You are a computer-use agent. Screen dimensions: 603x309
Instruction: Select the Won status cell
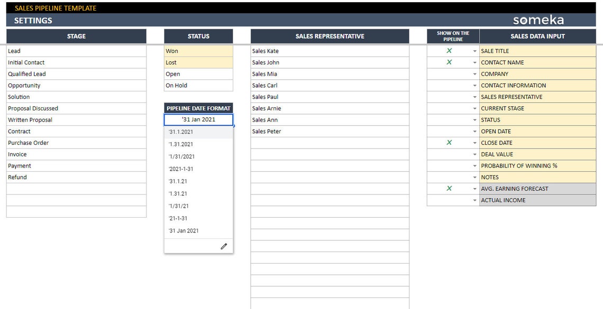198,51
